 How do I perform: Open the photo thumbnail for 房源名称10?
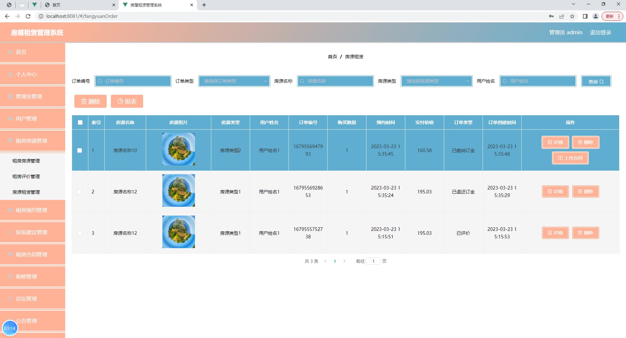[x=179, y=149]
